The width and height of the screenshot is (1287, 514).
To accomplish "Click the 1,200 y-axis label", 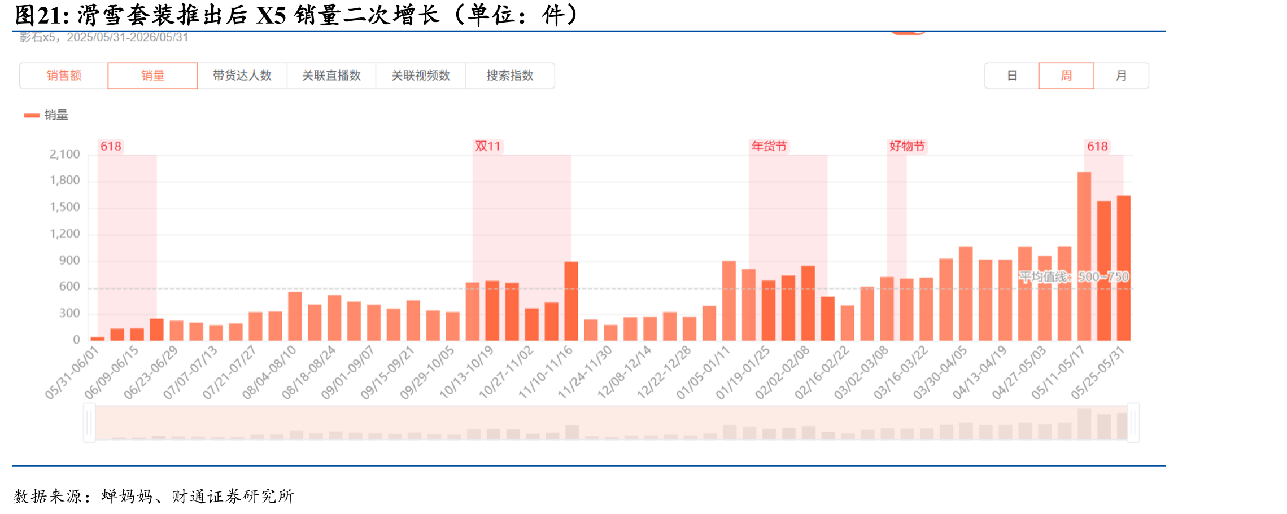I will [x=65, y=234].
